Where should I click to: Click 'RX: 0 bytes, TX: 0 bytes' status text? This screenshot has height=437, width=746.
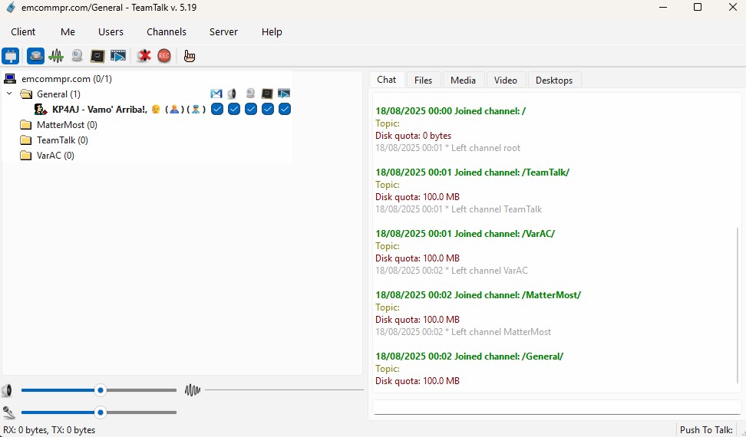[x=49, y=430]
